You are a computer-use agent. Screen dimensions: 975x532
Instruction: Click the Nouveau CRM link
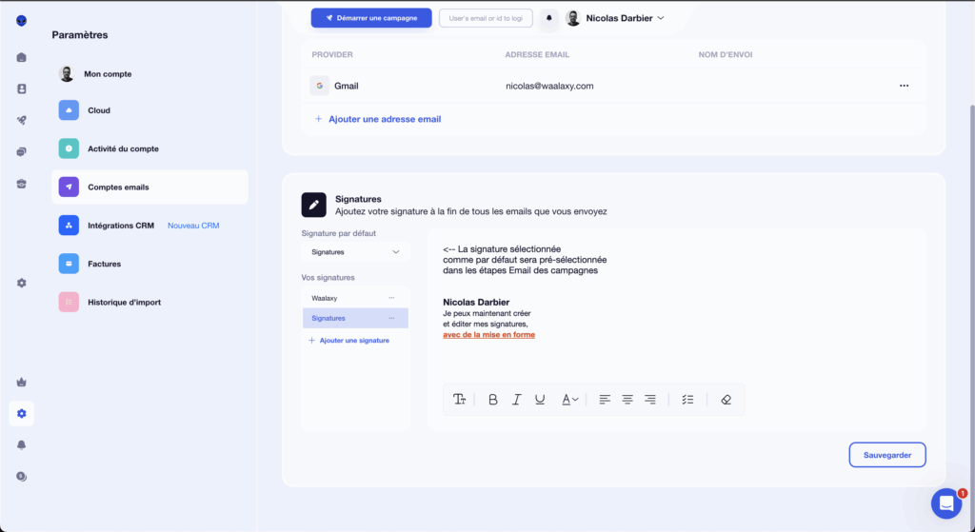(x=193, y=226)
